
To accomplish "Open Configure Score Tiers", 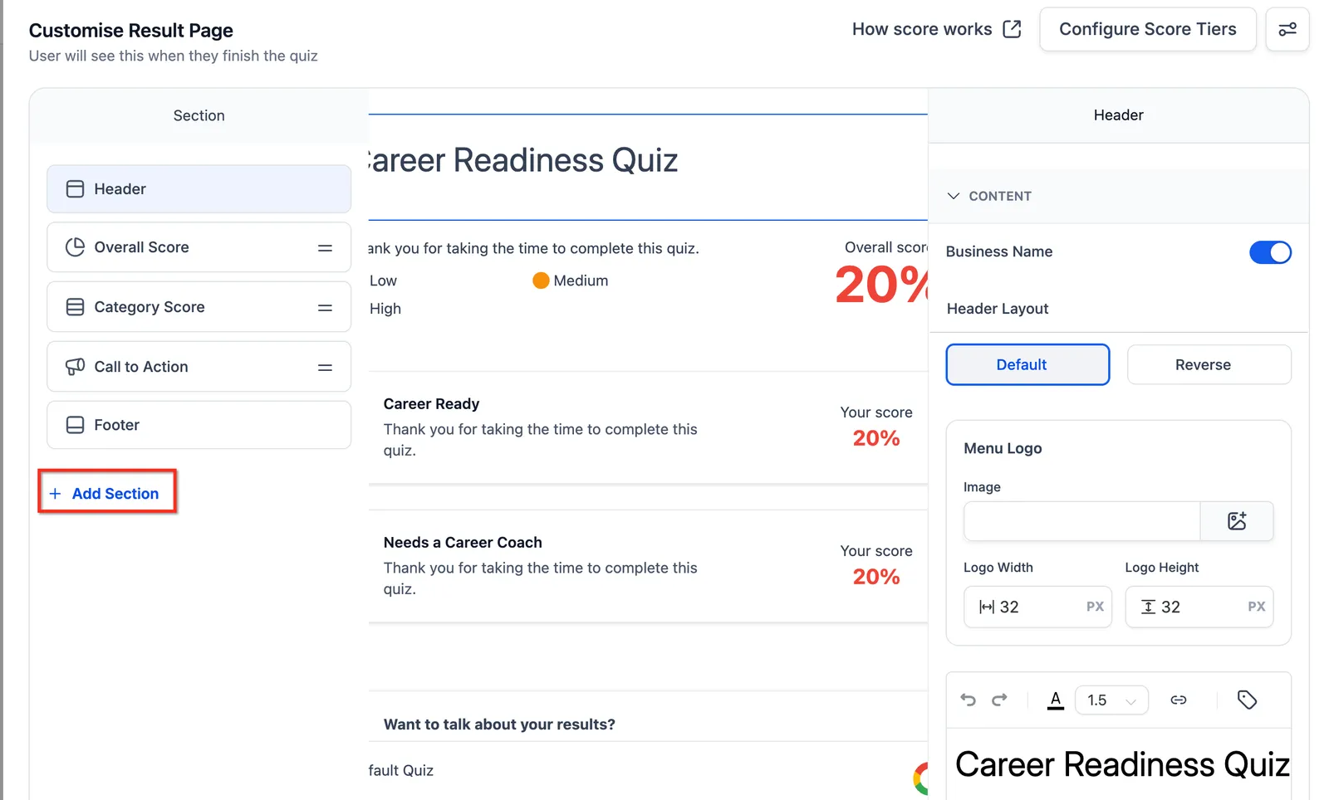I will [x=1147, y=29].
